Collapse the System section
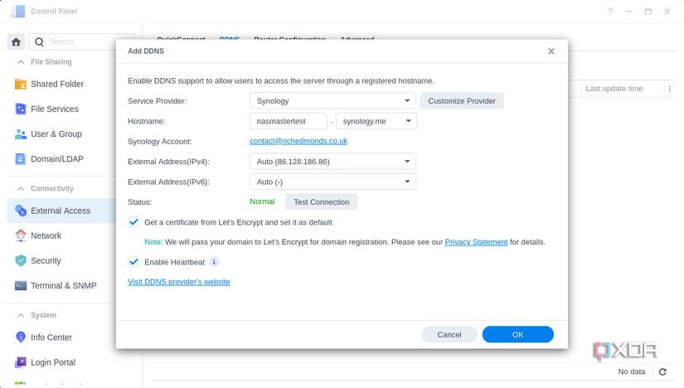 click(21, 315)
